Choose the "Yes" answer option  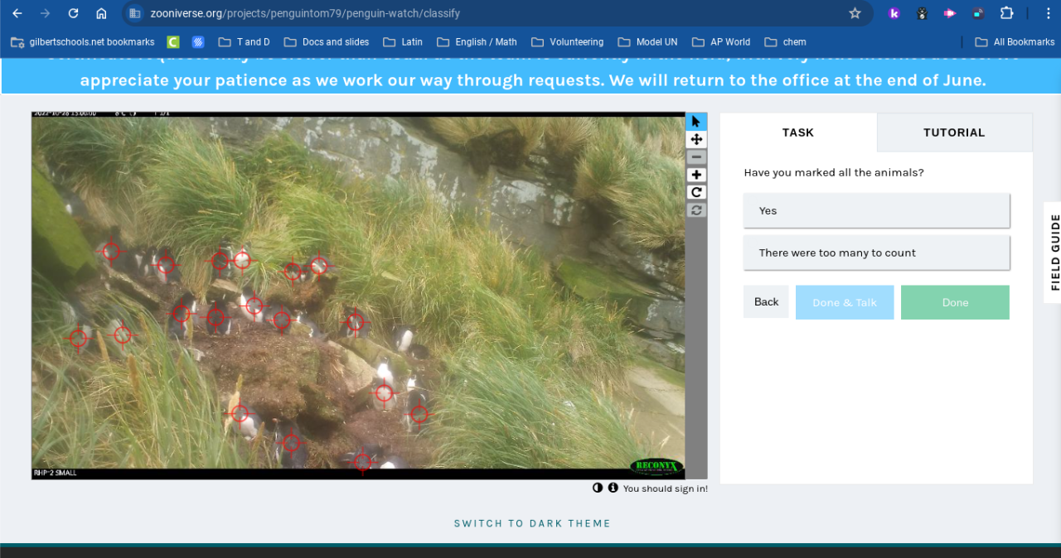(x=876, y=210)
